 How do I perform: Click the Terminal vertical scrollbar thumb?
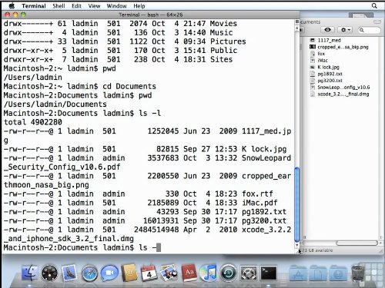tap(297, 204)
